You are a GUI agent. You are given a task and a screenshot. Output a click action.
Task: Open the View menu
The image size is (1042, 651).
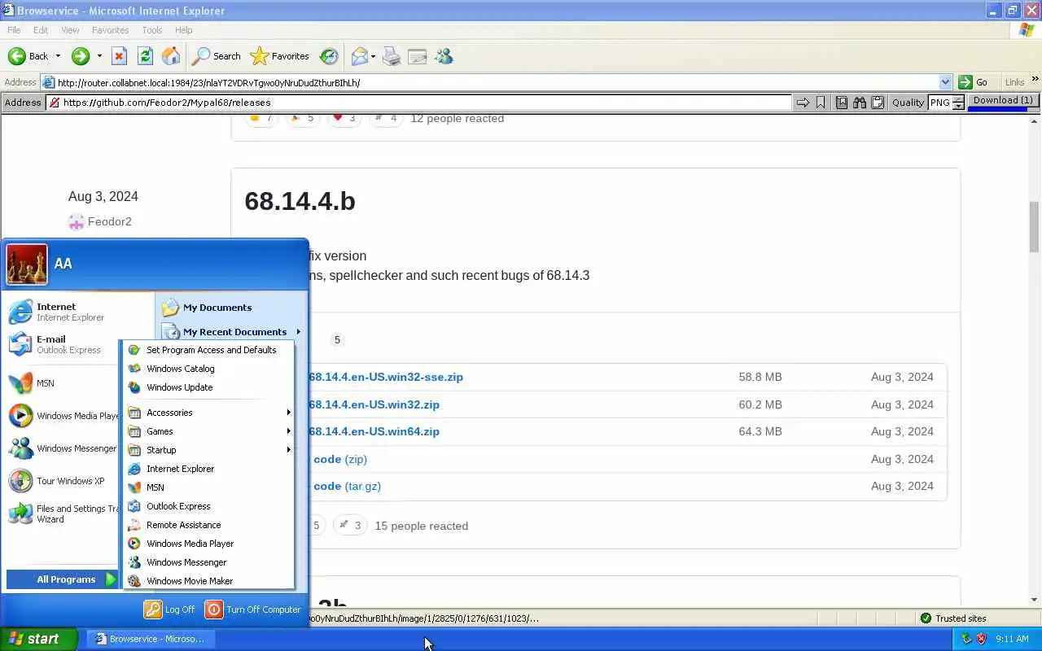[70, 30]
